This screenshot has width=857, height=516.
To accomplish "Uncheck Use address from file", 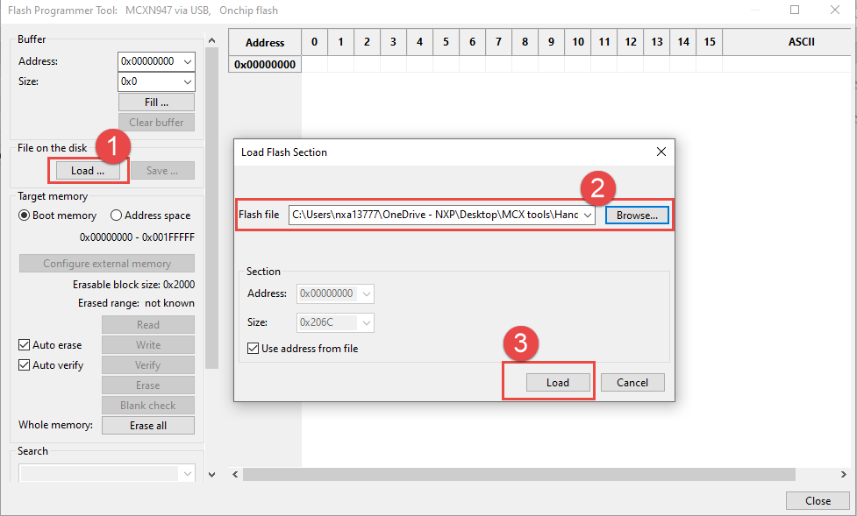I will (x=253, y=348).
